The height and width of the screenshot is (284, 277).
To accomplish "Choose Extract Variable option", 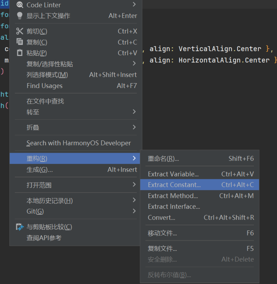I will (x=173, y=174).
